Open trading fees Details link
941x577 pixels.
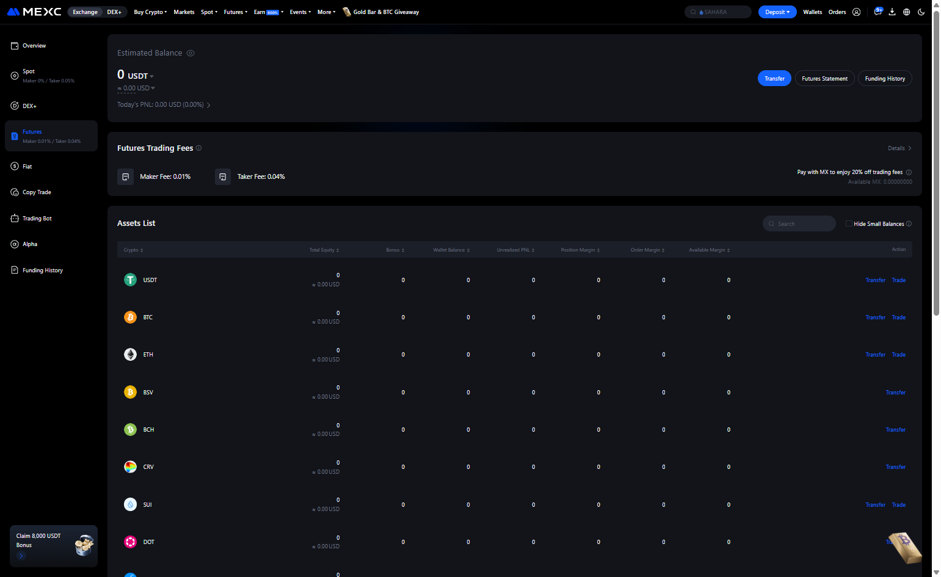click(x=900, y=148)
